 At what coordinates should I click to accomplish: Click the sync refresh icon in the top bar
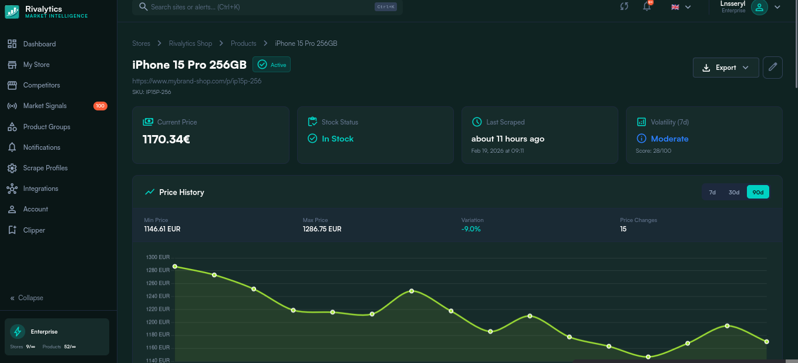[x=624, y=6]
